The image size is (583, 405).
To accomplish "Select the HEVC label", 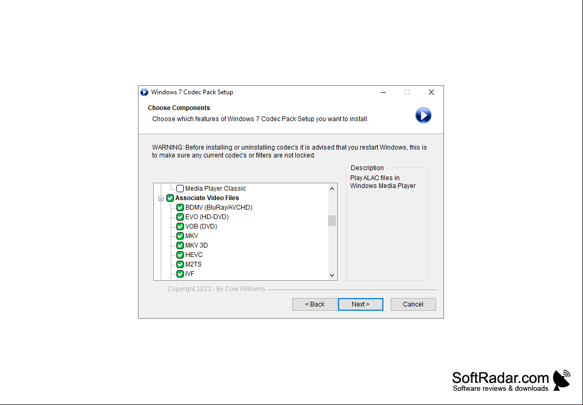I will point(194,255).
